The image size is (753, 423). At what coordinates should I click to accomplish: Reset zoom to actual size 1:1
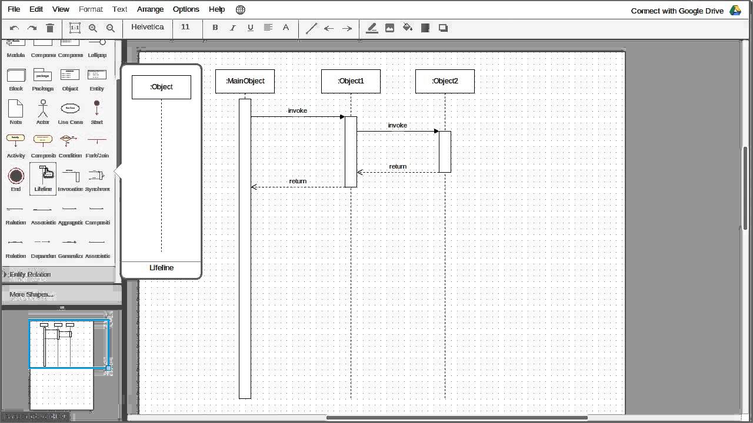[75, 28]
